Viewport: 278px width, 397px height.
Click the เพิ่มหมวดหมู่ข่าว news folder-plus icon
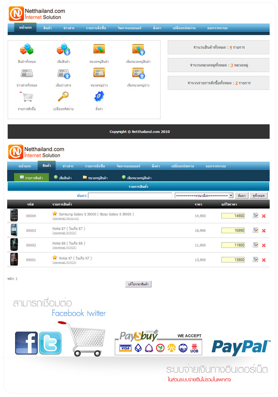click(138, 73)
